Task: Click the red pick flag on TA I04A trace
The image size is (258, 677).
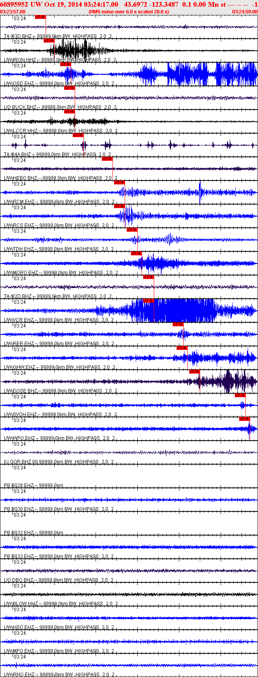Action: coord(78,135)
